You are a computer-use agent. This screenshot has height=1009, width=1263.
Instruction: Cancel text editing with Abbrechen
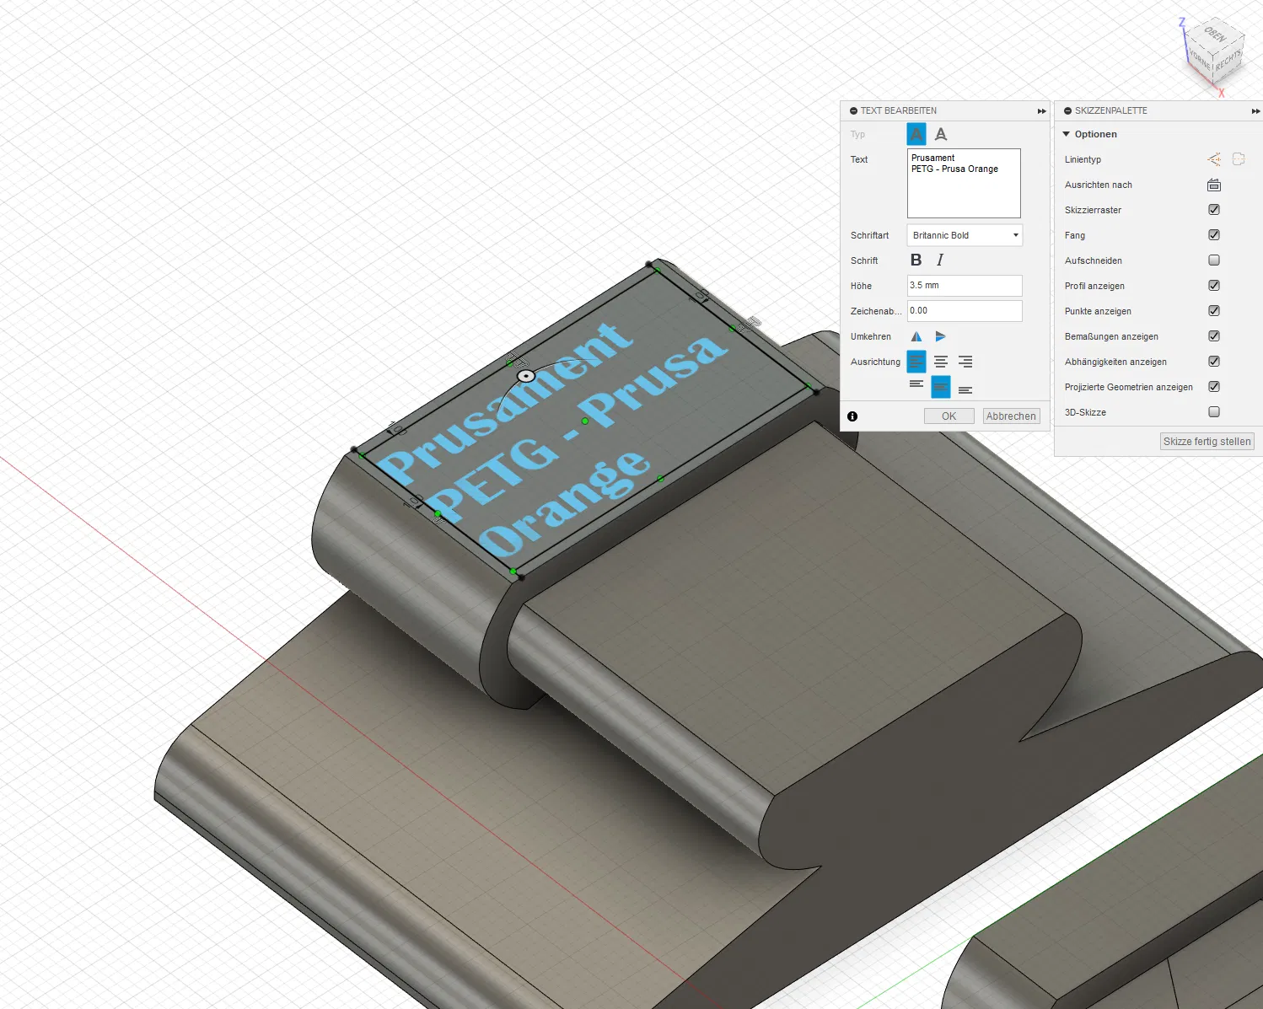tap(1011, 416)
